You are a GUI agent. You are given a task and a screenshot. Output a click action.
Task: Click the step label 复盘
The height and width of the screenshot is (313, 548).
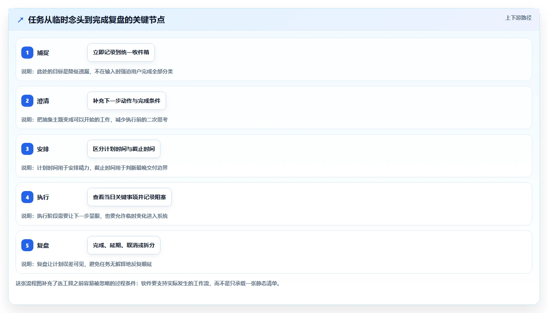[x=43, y=245]
